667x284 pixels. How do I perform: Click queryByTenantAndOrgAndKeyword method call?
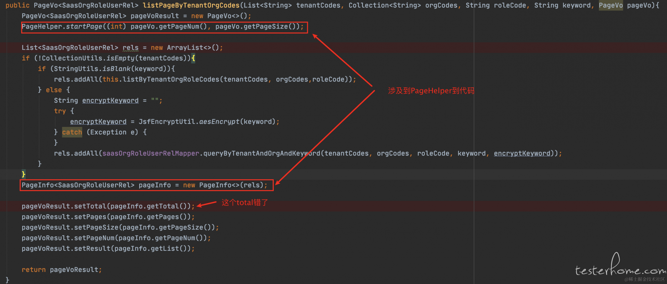262,153
